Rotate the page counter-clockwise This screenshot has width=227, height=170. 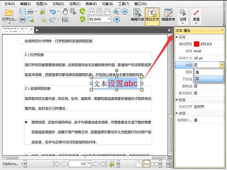coord(82,12)
